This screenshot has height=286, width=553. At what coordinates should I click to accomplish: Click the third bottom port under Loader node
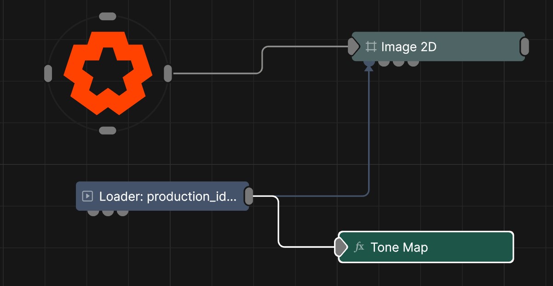(x=122, y=213)
